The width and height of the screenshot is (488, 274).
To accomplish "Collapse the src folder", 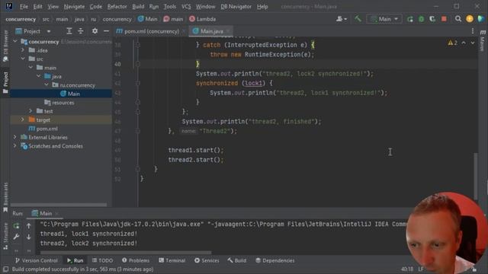I will (22, 59).
